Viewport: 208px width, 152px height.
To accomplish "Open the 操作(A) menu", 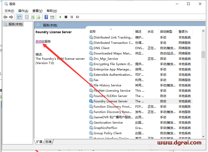I will pos(23,11).
